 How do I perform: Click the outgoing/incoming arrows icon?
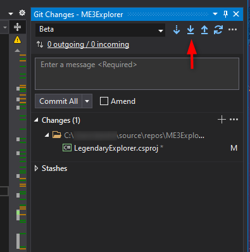click(40, 44)
